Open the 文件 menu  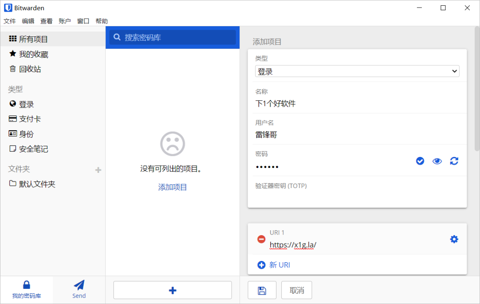(9, 21)
